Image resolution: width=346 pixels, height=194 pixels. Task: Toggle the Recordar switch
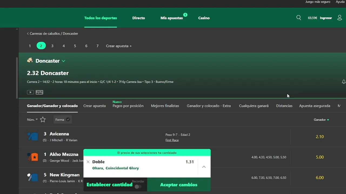pyautogui.click(x=138, y=186)
